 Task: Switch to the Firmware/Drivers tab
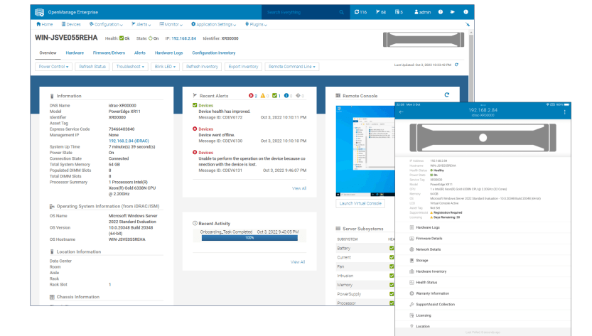coord(109,53)
